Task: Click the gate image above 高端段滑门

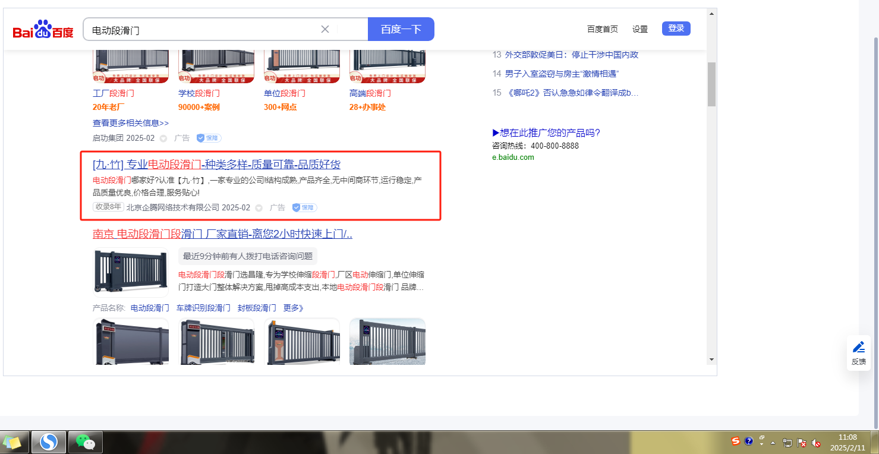Action: pos(387,67)
